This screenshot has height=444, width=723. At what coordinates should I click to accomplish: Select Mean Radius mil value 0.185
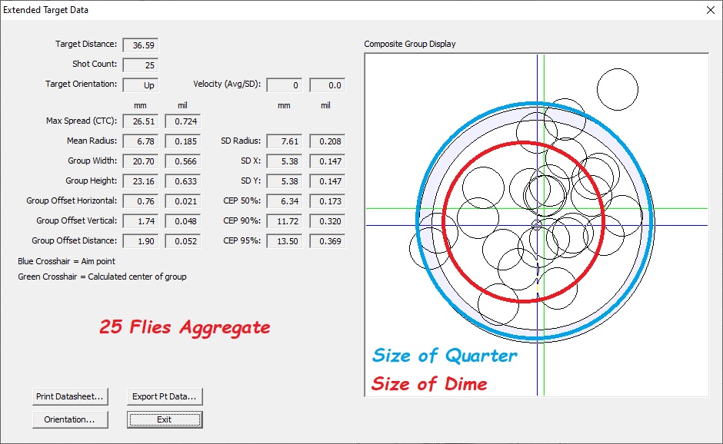tap(183, 141)
